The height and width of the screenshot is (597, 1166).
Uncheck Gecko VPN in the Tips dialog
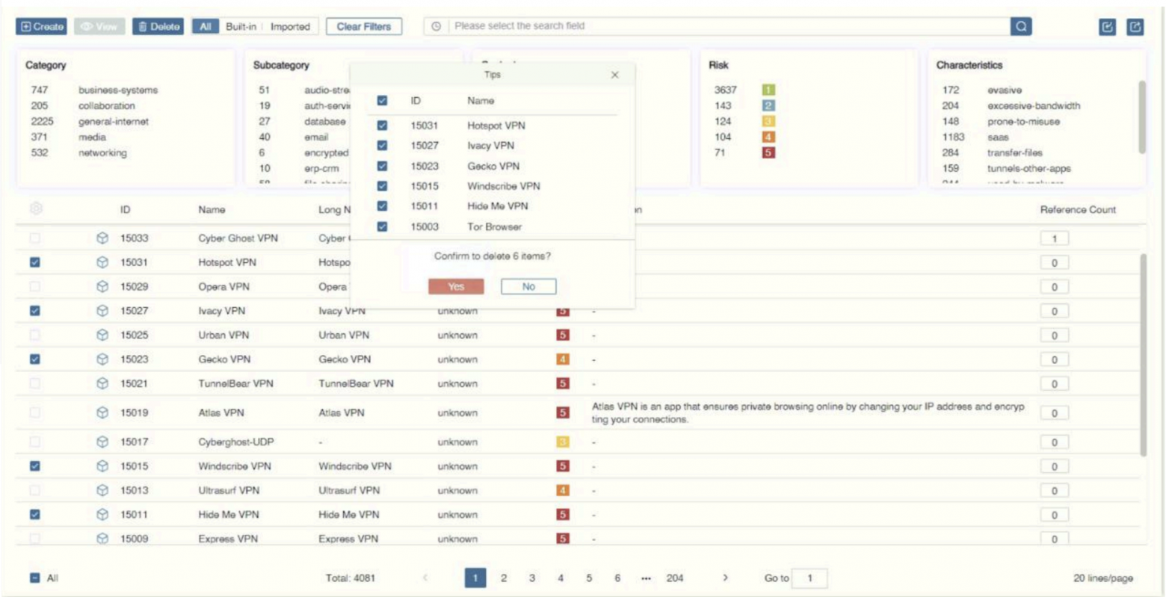[382, 166]
